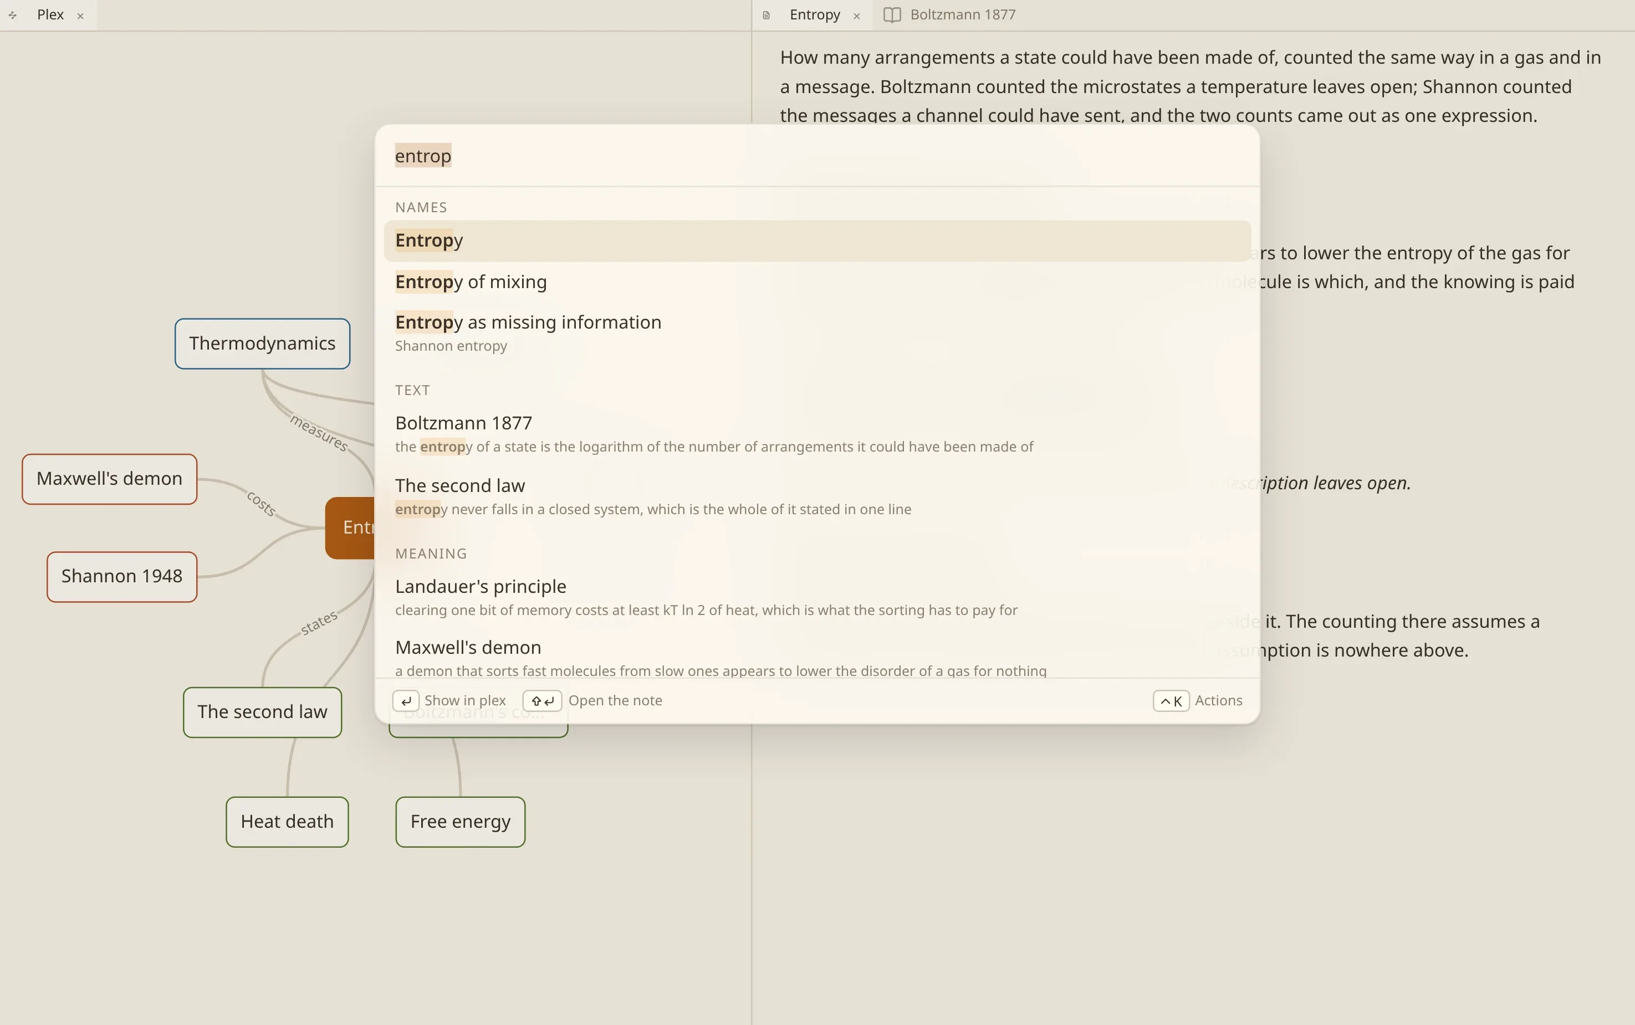
Task: Click the Enter key 'Show in plex' icon
Action: (x=406, y=700)
